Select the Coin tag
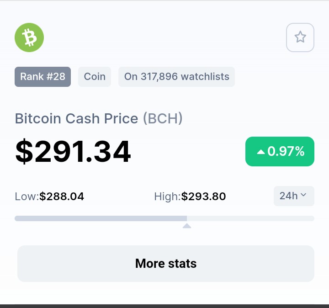This screenshot has height=308, width=329. pyautogui.click(x=95, y=77)
